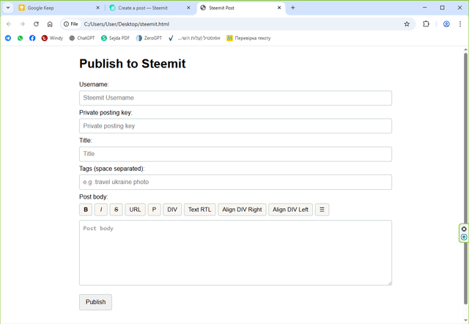Click the Align DIV Left button
This screenshot has height=324, width=469.
tap(290, 210)
